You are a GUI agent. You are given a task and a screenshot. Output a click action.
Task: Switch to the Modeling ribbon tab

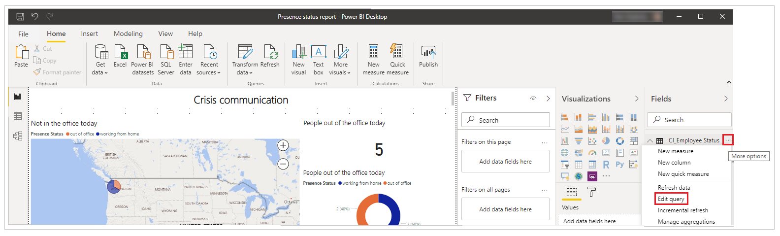[128, 34]
